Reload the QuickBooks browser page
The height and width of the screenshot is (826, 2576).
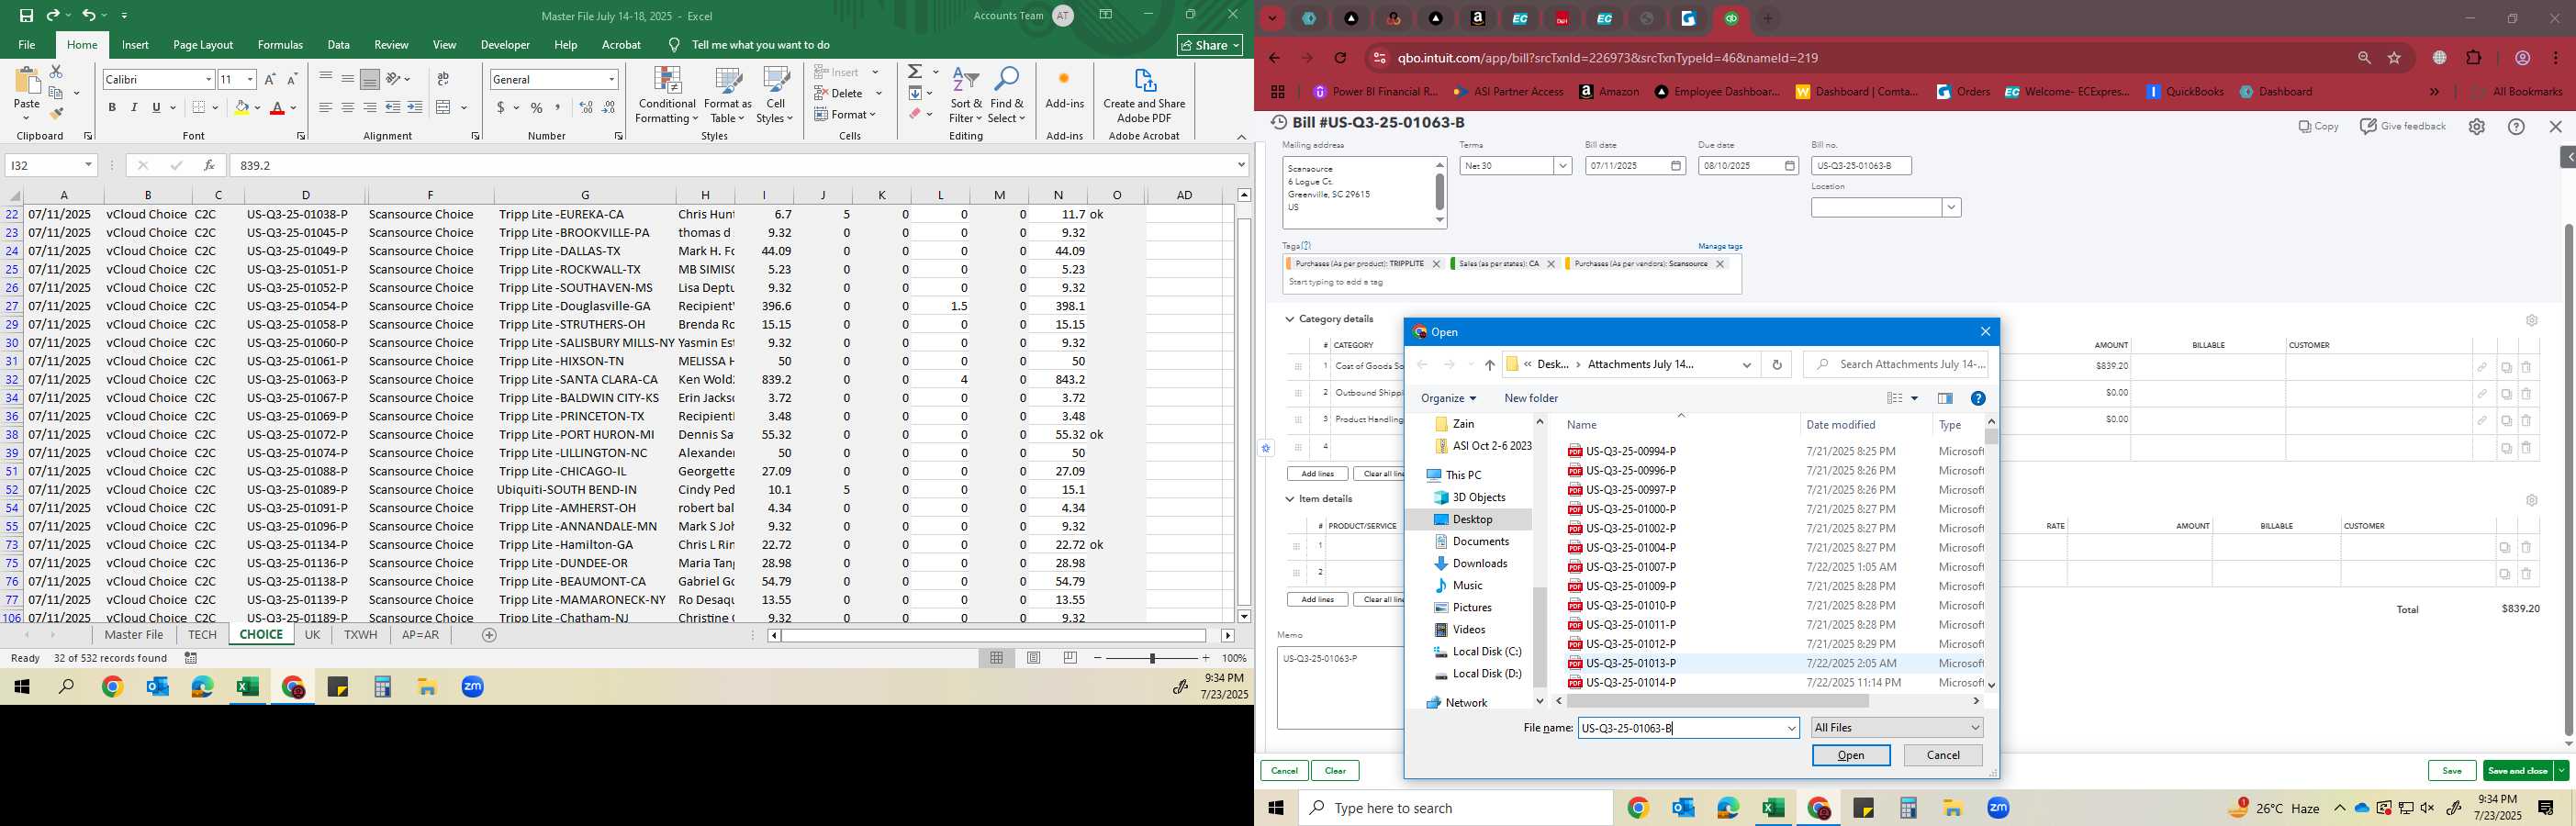pos(1340,58)
